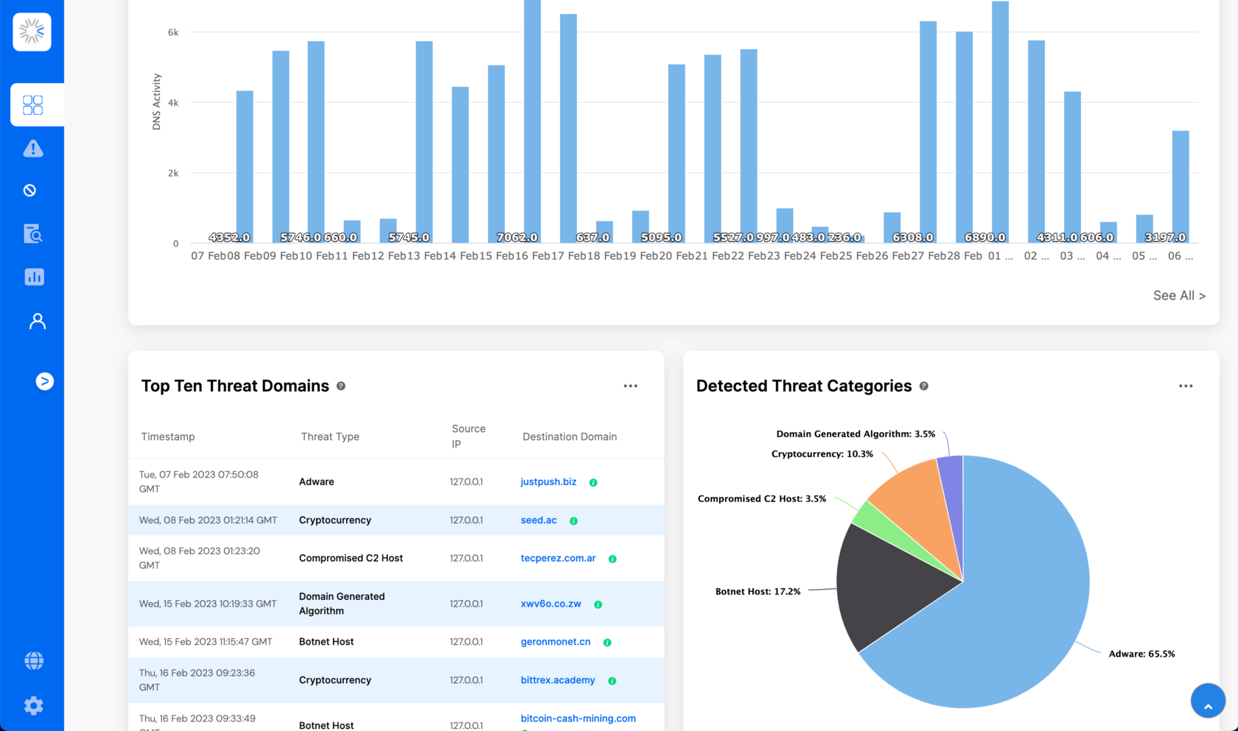Image resolution: width=1238 pixels, height=731 pixels.
Task: Click the See All link under chart
Action: coord(1179,295)
